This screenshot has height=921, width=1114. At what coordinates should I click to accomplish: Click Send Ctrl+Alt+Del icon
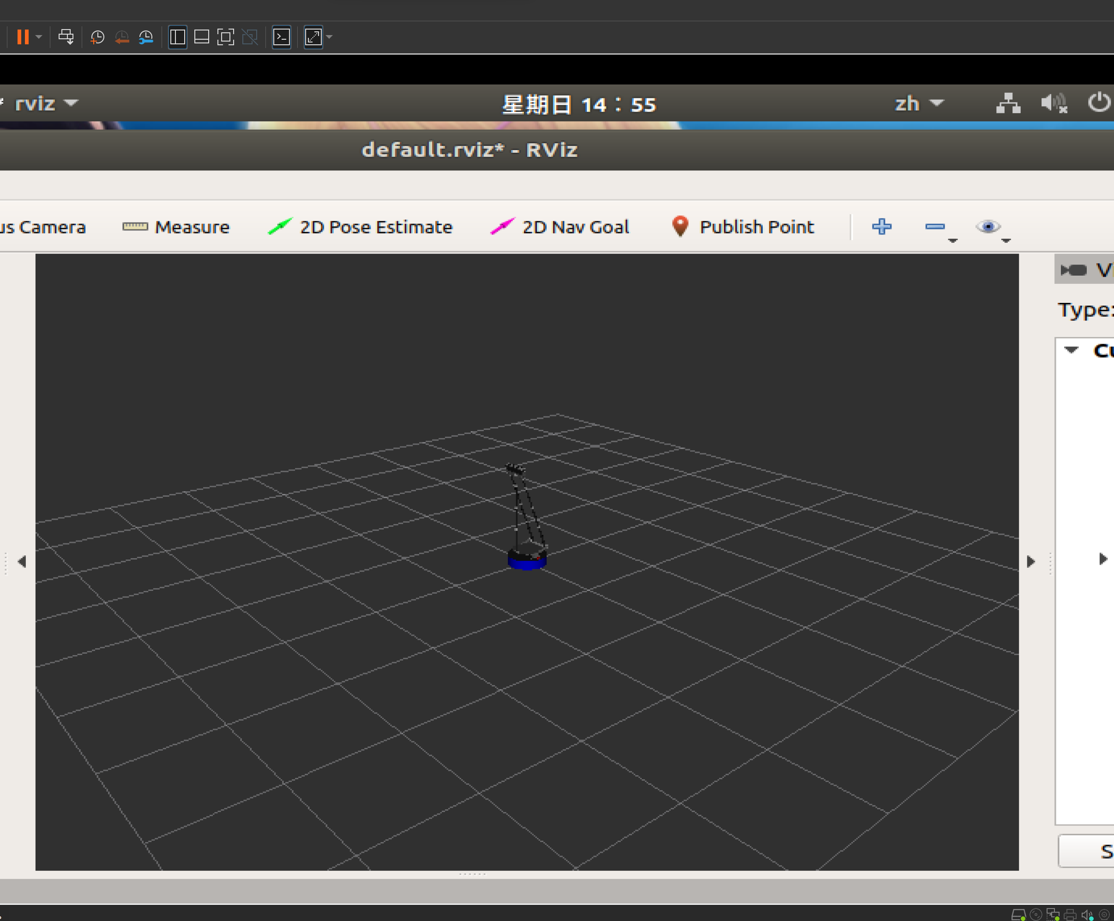(x=66, y=36)
